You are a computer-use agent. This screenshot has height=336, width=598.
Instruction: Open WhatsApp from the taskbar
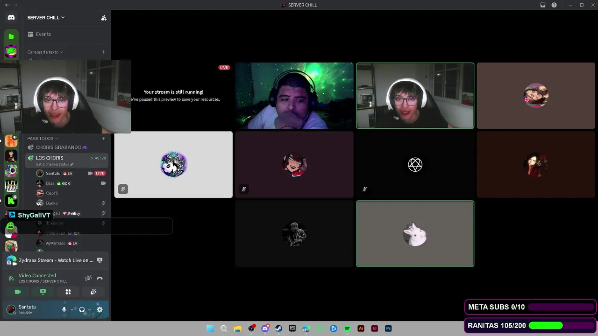click(320, 329)
